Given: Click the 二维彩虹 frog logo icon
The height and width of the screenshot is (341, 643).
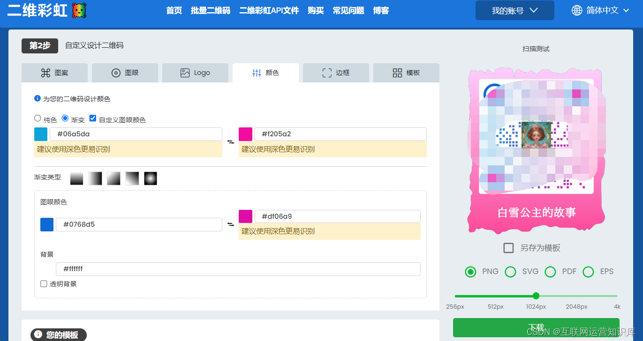Looking at the screenshot, I should [x=79, y=10].
